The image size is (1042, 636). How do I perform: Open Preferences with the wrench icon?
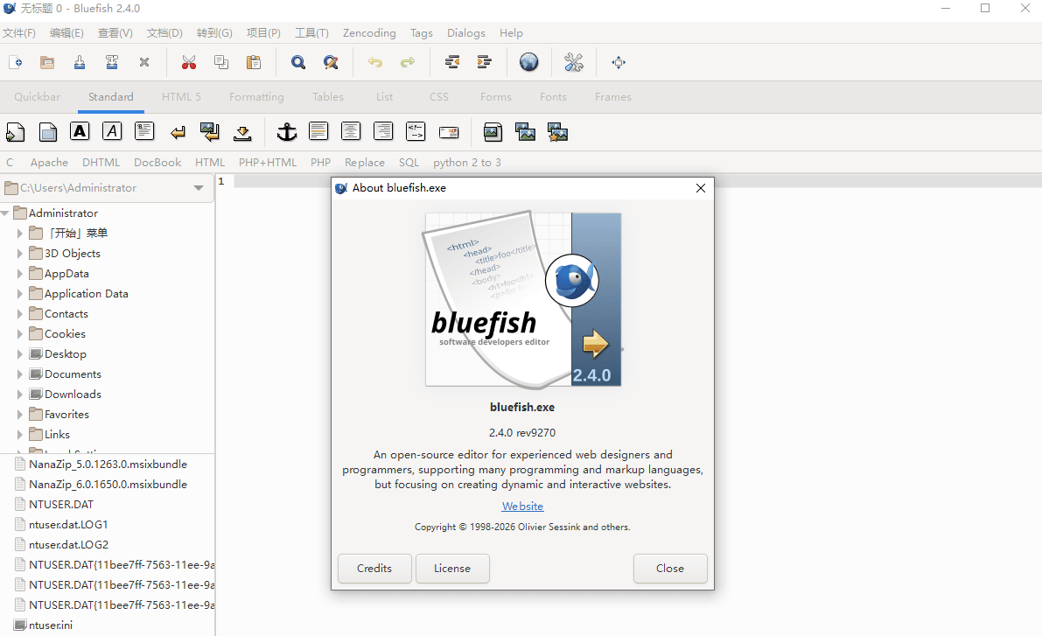point(574,62)
